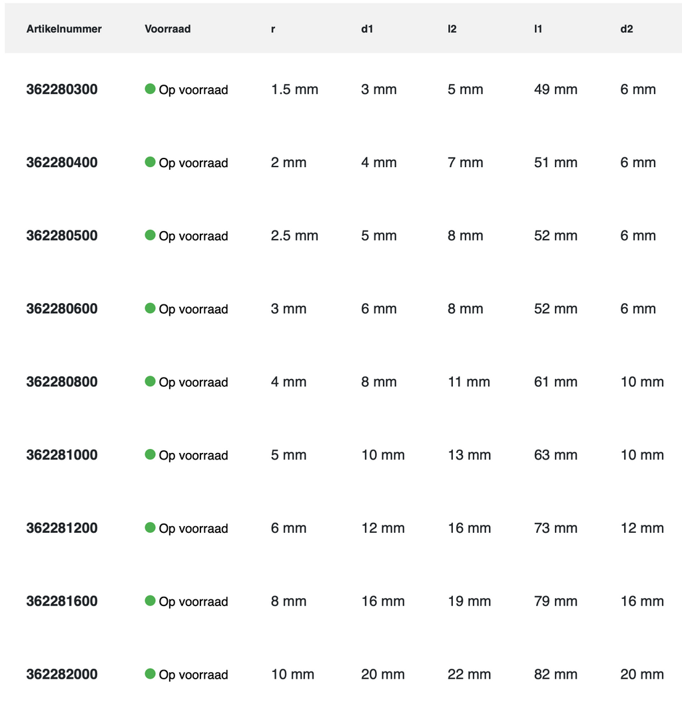
Task: Click 'Op voorraad' text for 362281600
Action: coord(193,601)
